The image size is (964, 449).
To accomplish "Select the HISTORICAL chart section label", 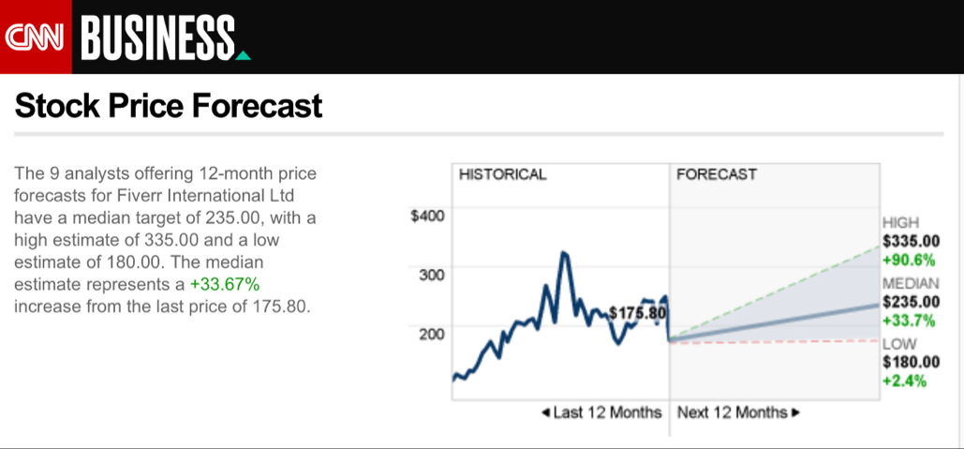I will (502, 174).
